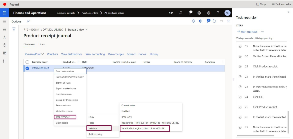Click search magnifier in top navigation bar
293x139 pixels.
tap(181, 13)
